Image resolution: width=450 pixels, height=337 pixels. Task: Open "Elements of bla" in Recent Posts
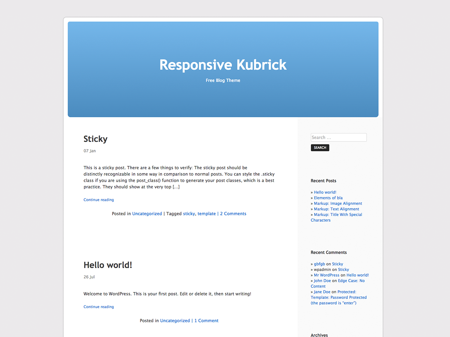tap(328, 198)
